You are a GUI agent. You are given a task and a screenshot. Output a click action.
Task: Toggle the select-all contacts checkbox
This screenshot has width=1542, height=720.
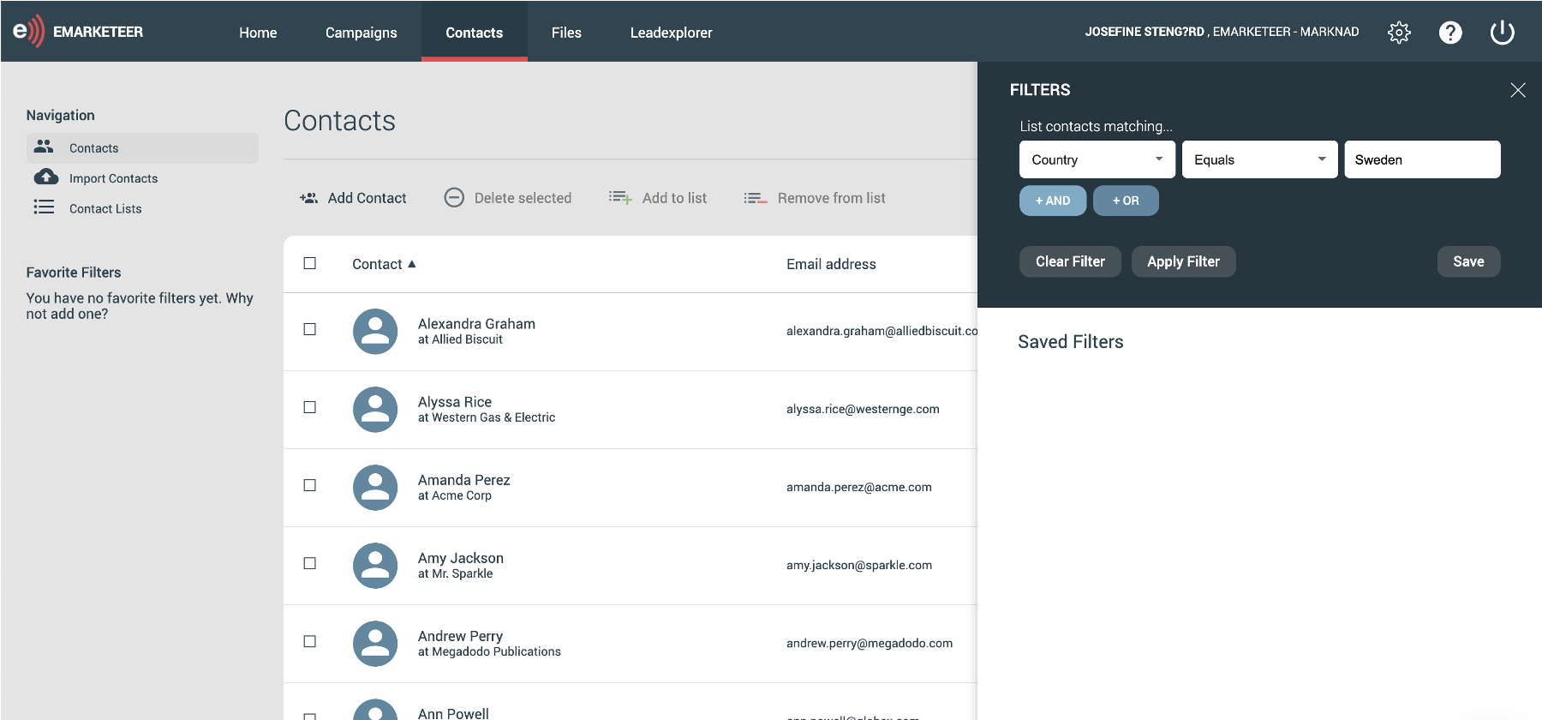310,263
